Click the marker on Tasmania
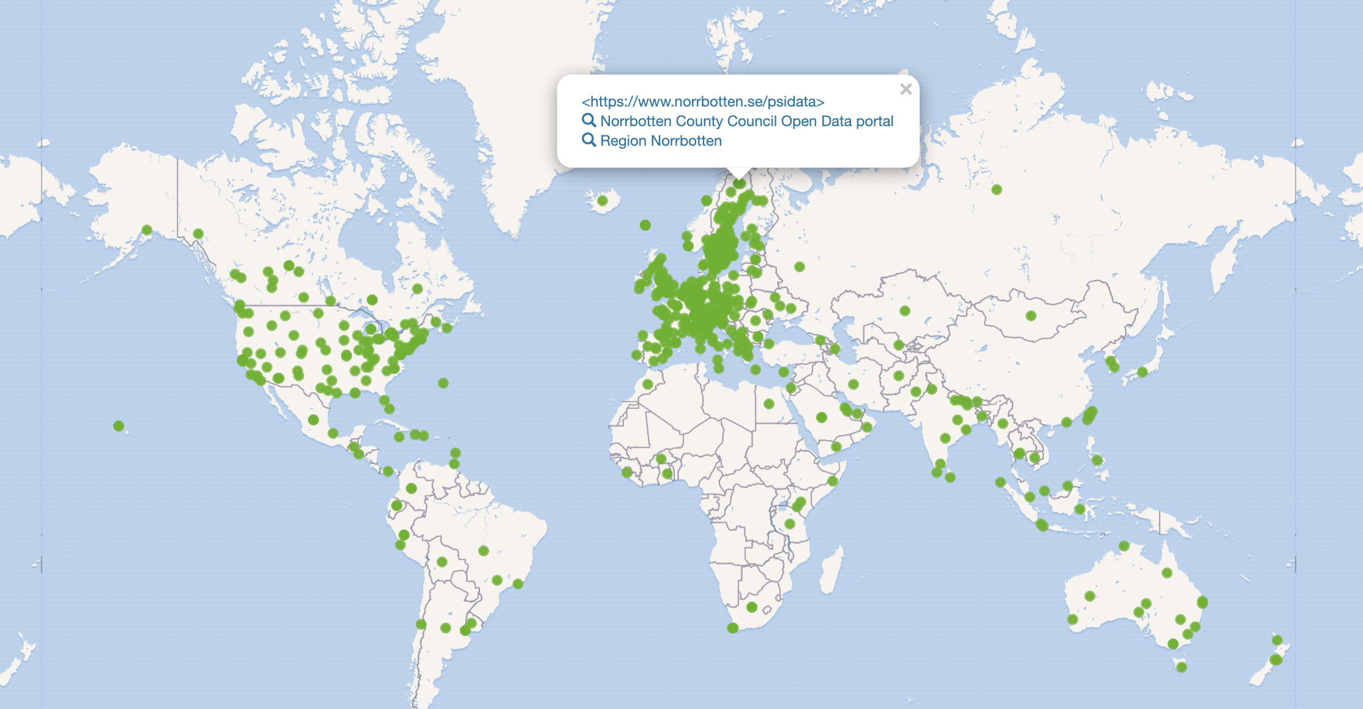Image resolution: width=1363 pixels, height=709 pixels. coord(1182,667)
